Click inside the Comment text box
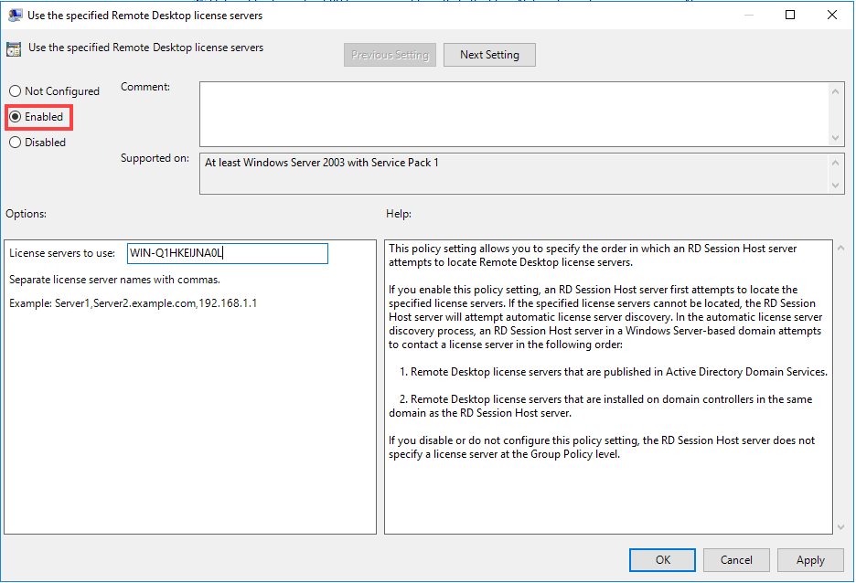Image resolution: width=856 pixels, height=583 pixels. pyautogui.click(x=514, y=114)
